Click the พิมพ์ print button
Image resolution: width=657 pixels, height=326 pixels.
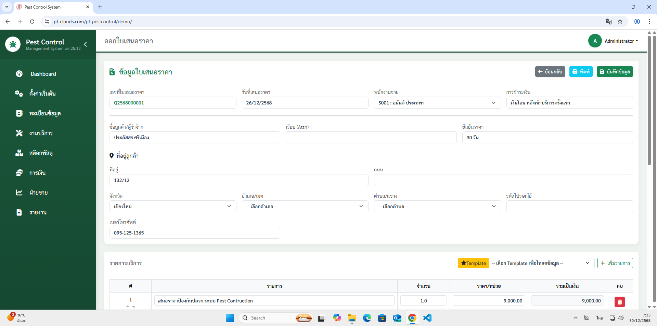(581, 72)
